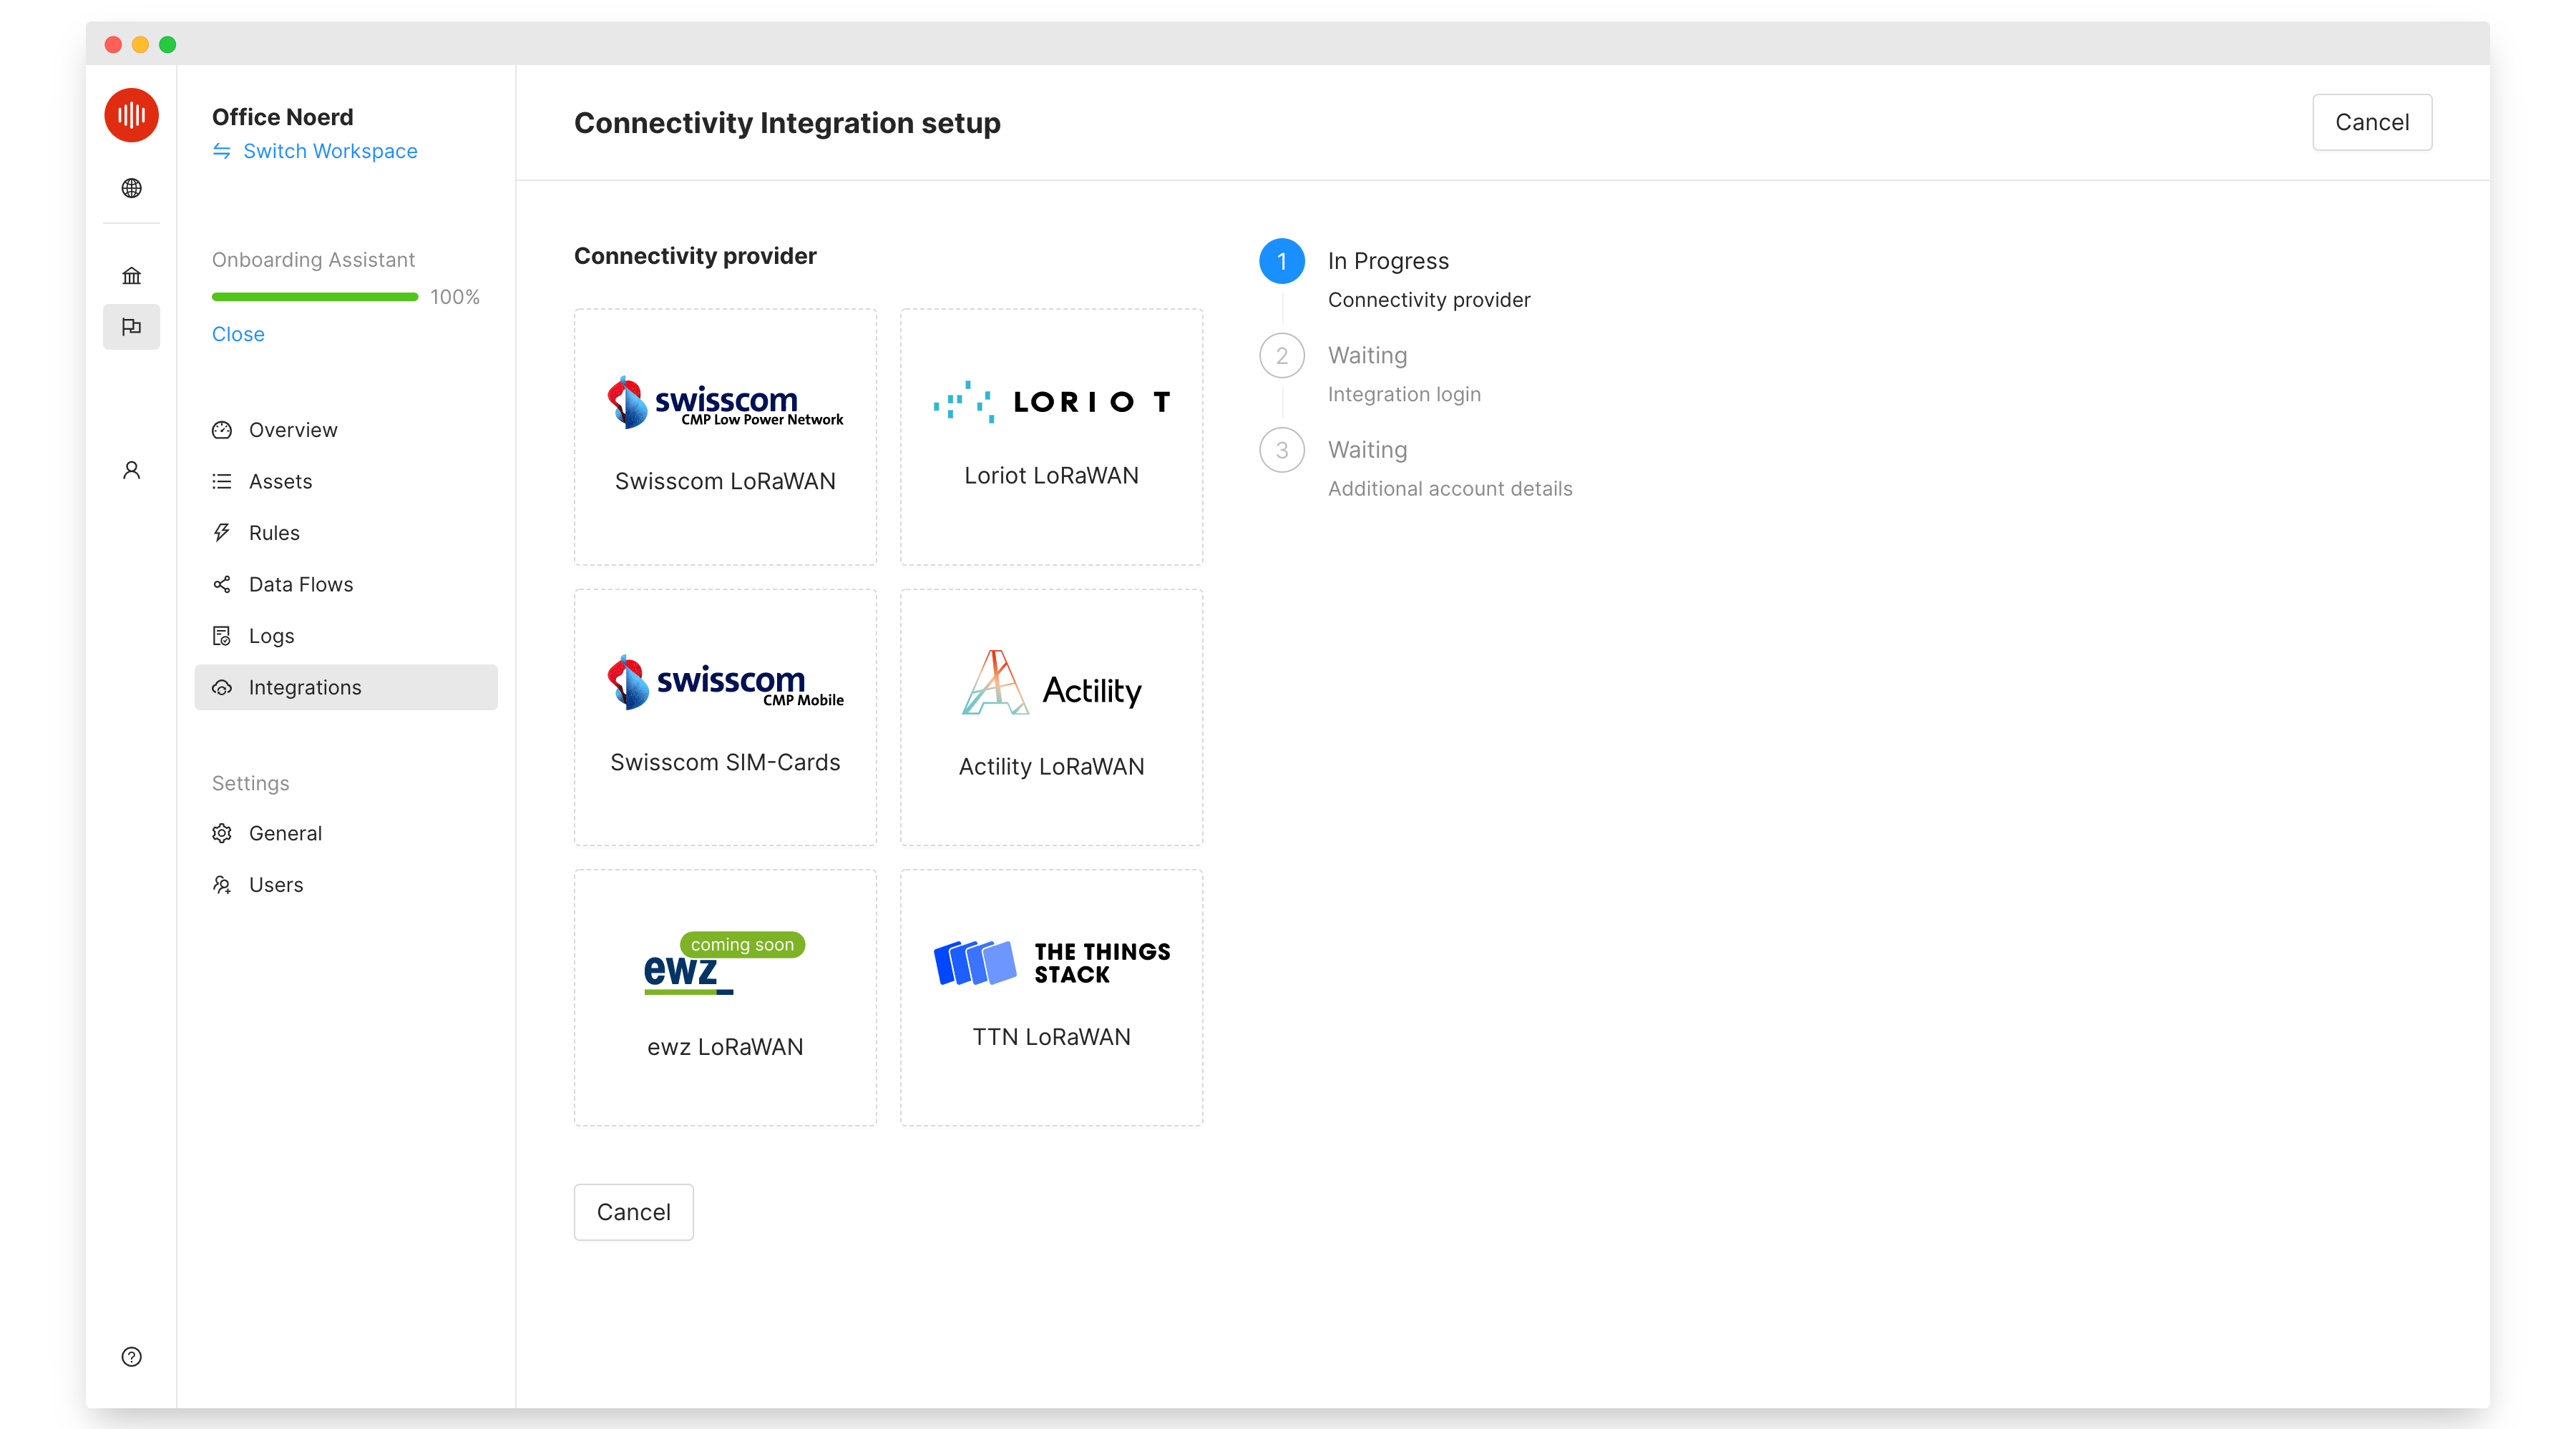
Task: Click the Assets list icon
Action: coord(222,481)
